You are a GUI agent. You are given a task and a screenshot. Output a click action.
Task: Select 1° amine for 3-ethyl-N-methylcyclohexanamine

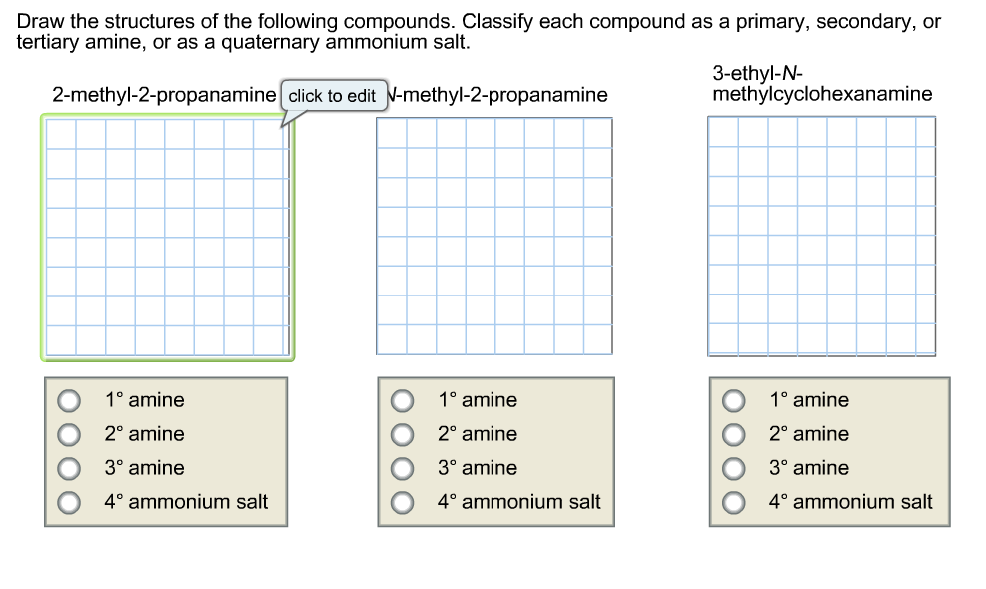point(734,399)
